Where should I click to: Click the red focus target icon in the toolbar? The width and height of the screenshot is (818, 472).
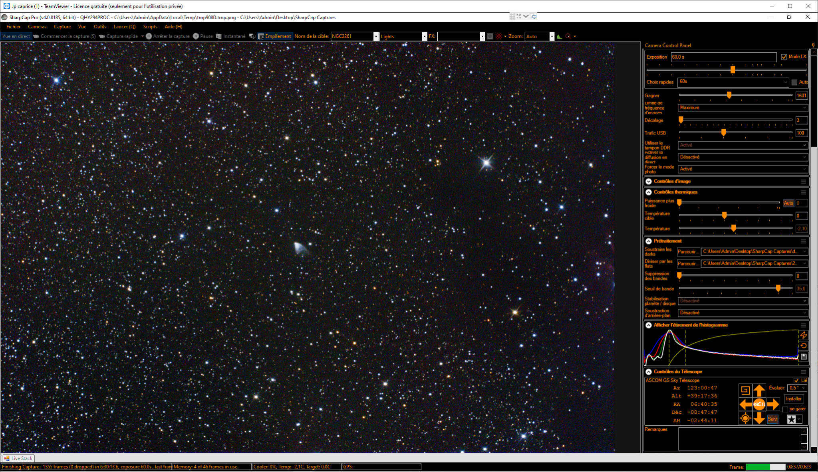click(x=568, y=36)
